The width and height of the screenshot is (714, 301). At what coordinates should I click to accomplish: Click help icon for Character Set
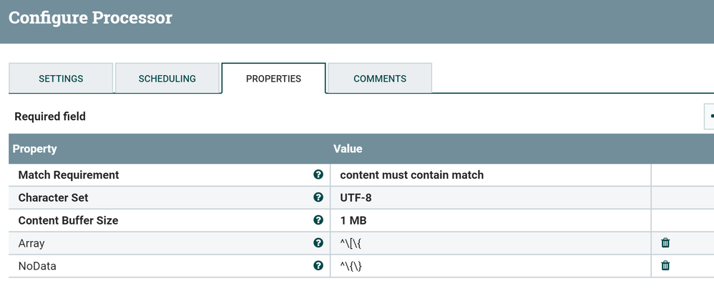(318, 197)
